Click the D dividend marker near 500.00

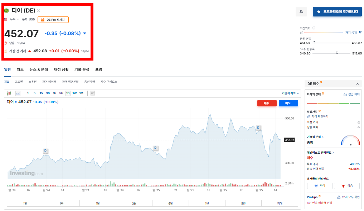[258, 128]
